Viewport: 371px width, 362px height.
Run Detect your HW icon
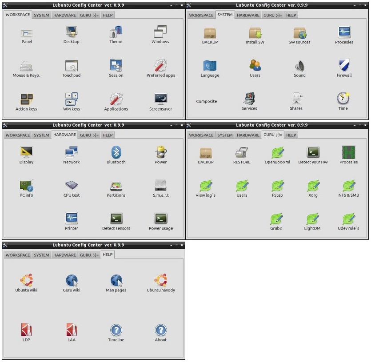313,152
